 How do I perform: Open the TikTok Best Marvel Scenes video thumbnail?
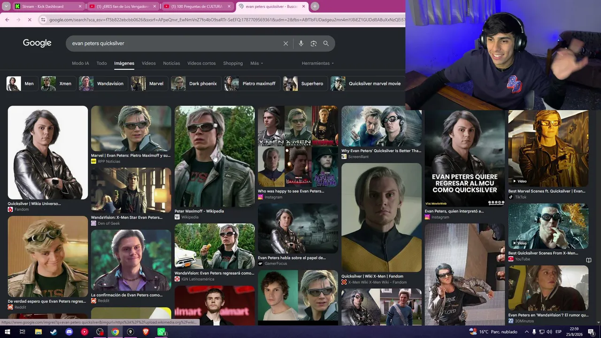(548, 149)
